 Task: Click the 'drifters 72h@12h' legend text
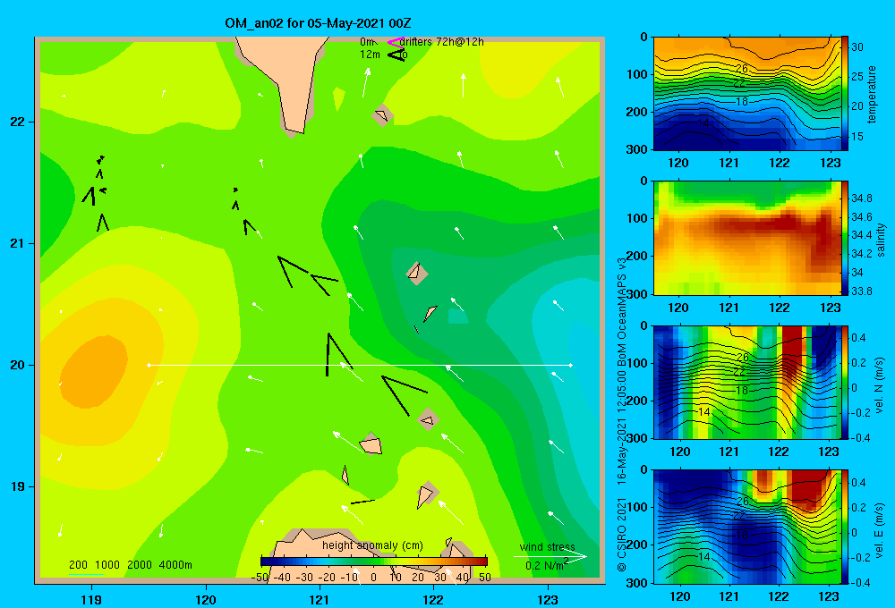coord(442,42)
